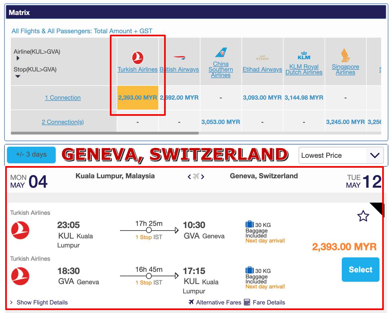390x313 pixels.
Task: Click the 2,393.00 MYR total price
Action: pos(344,247)
